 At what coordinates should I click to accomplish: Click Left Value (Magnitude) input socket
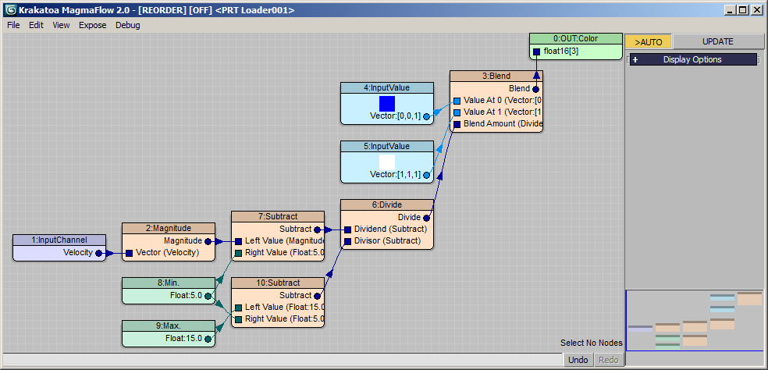(x=238, y=241)
